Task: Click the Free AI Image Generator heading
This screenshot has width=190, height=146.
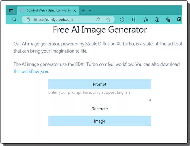Action: coord(100,29)
